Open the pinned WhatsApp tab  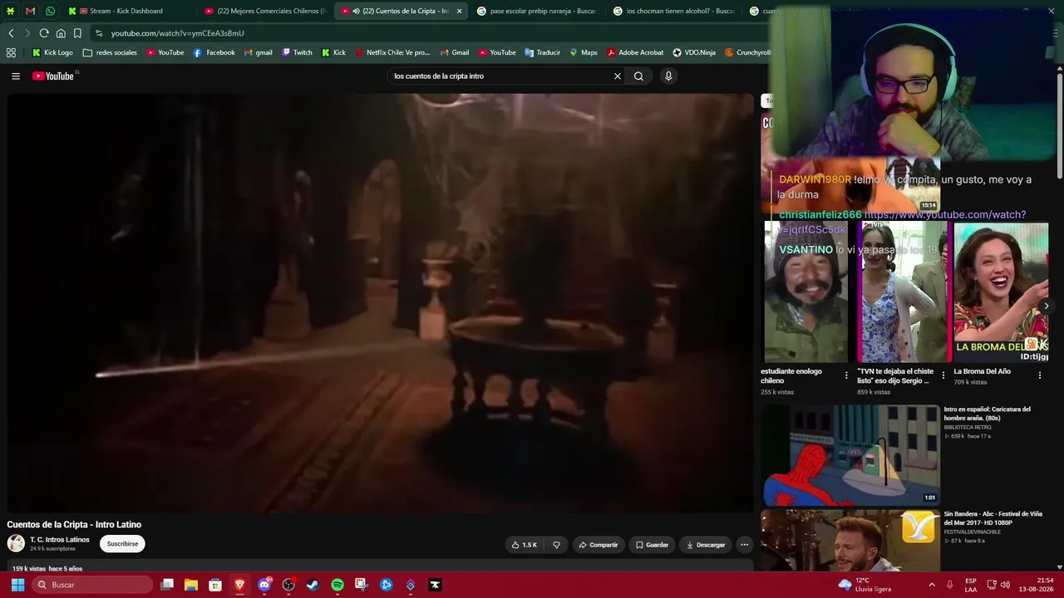pyautogui.click(x=50, y=11)
